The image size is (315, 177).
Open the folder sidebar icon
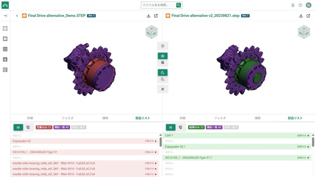[5, 49]
